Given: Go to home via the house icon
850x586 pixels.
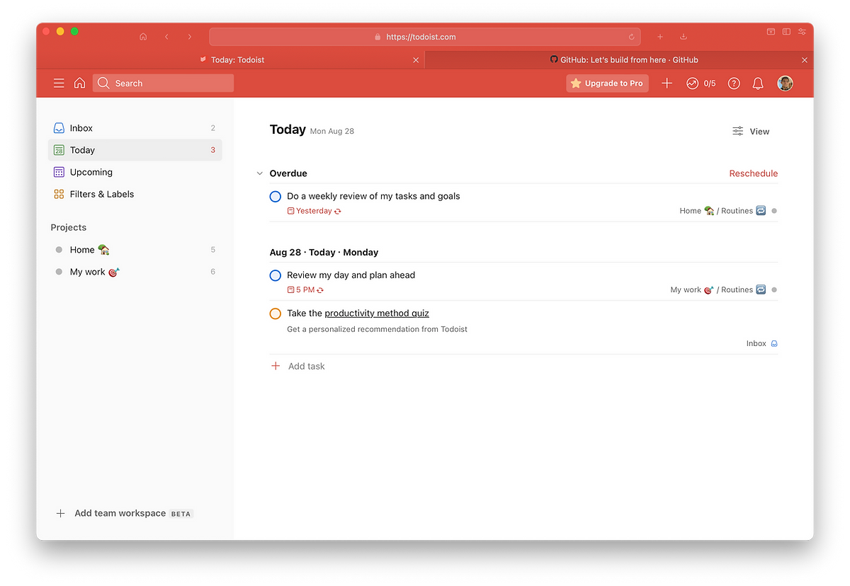Looking at the screenshot, I should click(x=79, y=84).
